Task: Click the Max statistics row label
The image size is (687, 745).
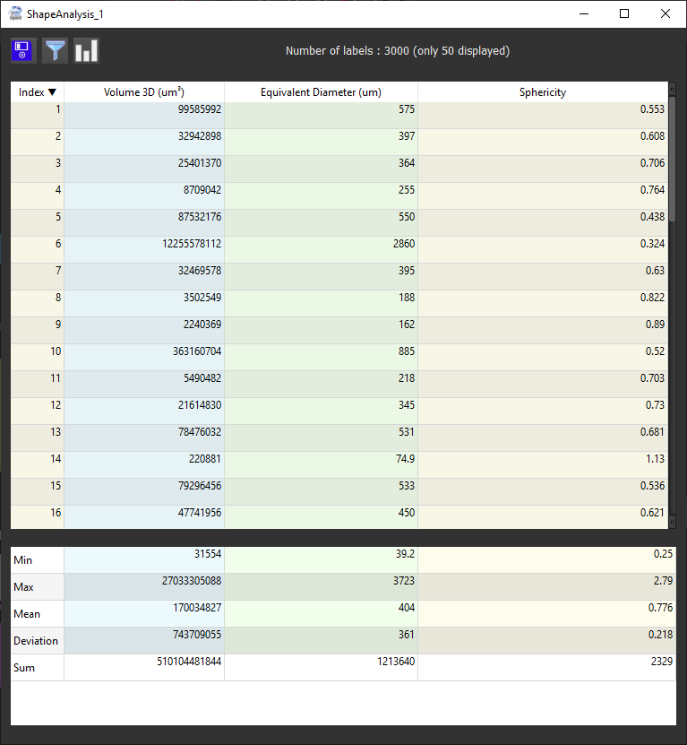Action: [38, 587]
